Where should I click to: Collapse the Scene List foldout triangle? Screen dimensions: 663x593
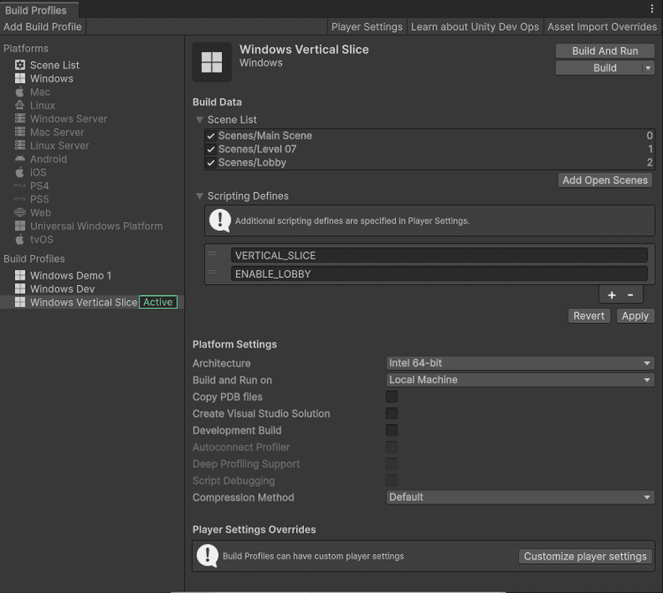point(200,119)
